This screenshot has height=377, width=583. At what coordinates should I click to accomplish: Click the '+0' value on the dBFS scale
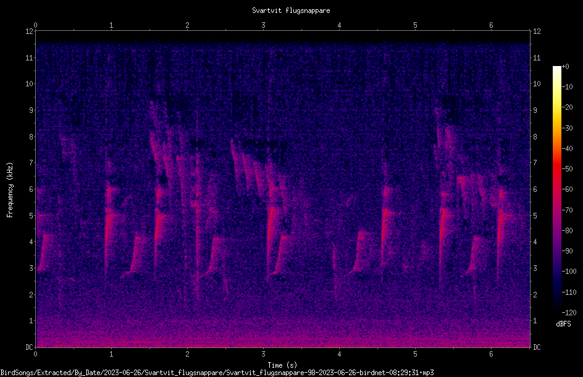coord(565,67)
